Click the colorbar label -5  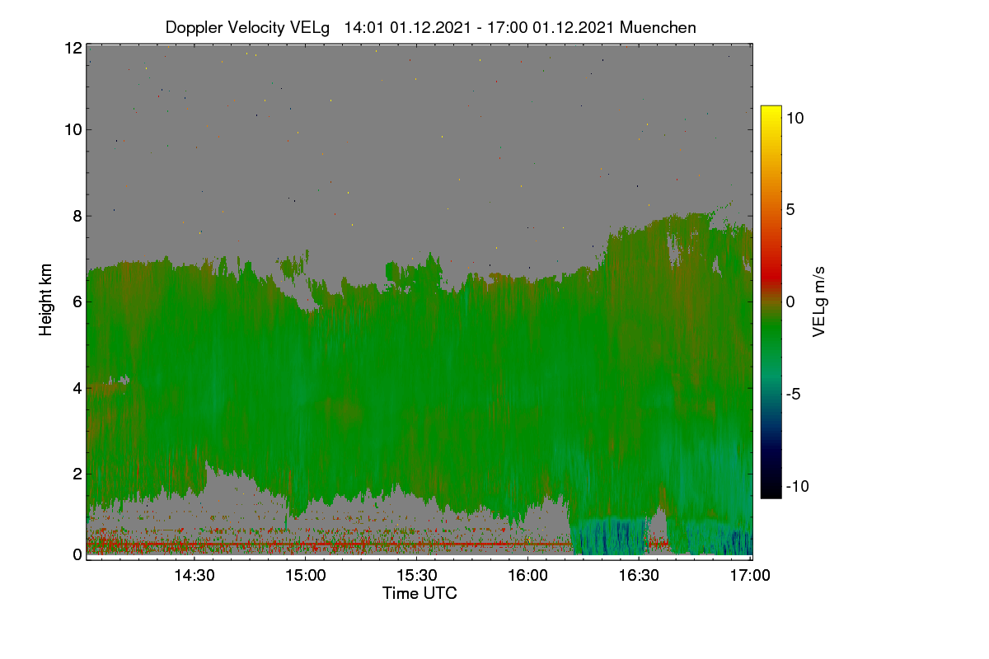795,394
